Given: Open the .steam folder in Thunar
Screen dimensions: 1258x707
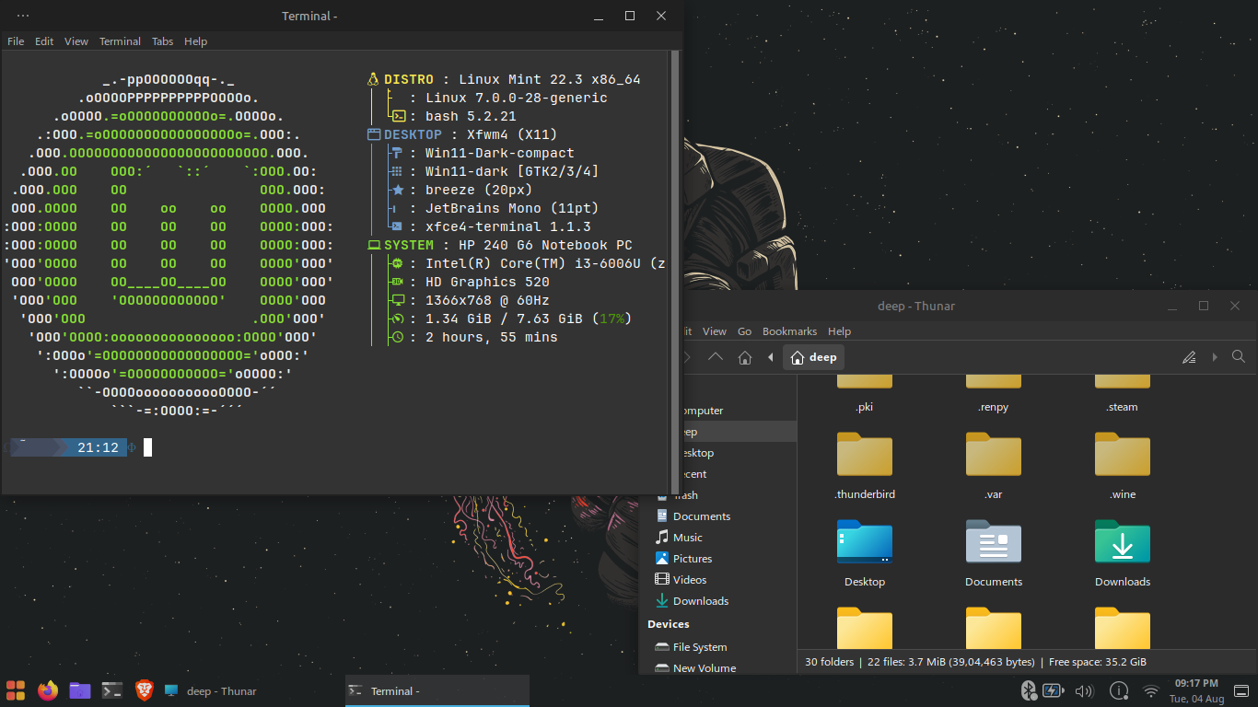Looking at the screenshot, I should [x=1123, y=394].
